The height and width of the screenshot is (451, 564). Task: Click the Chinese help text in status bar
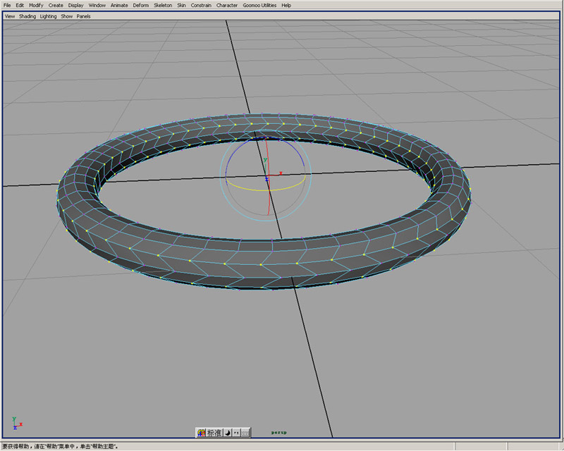click(x=60, y=447)
